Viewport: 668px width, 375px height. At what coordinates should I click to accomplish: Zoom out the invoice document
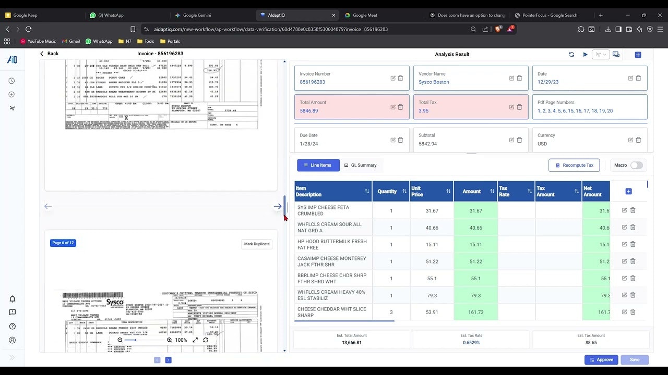(x=120, y=340)
